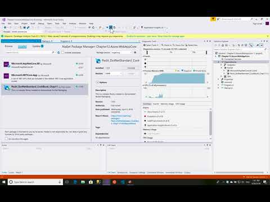Expand the Analyzers node
The height and width of the screenshot is (202, 270).
(222, 65)
